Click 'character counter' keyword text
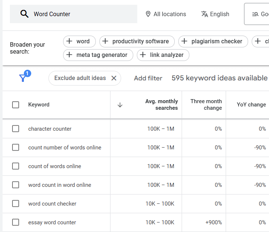This screenshot has height=232, width=269. tap(50, 129)
